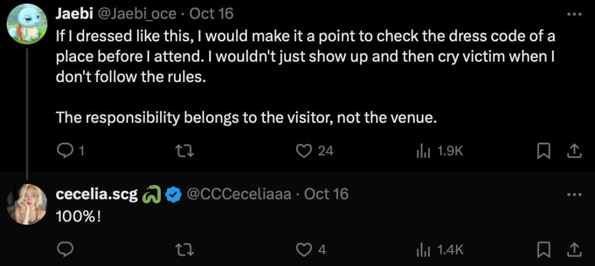Viewport: 595px width, 266px height.
Task: Visit the @CCCeceliaaa handle link
Action: pos(239,194)
